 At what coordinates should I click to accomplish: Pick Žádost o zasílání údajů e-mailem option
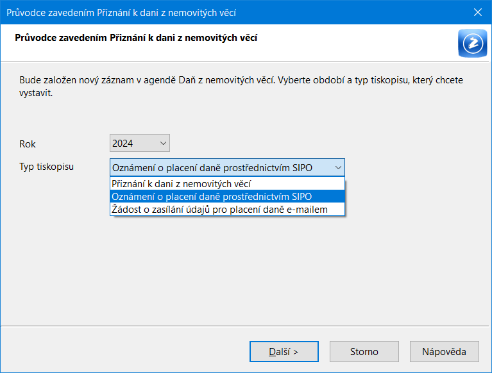(x=219, y=209)
